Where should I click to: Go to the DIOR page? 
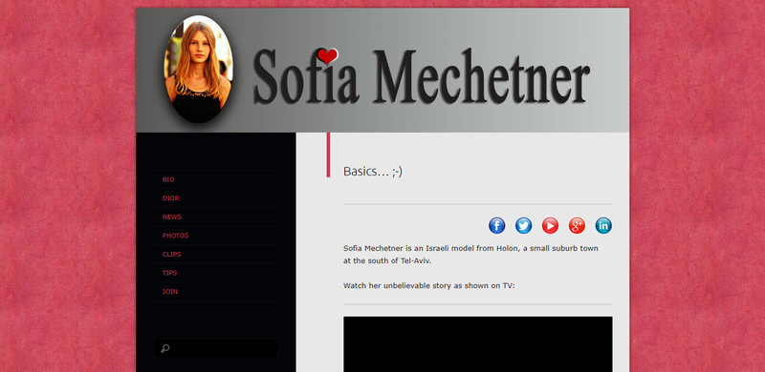pos(171,198)
